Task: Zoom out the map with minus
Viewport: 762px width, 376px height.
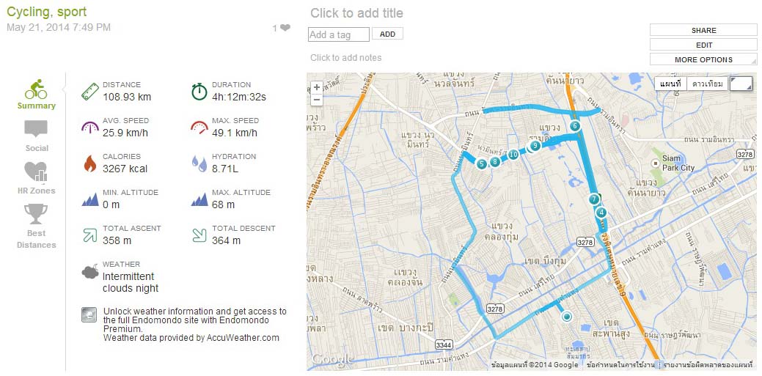Action: pos(317,99)
